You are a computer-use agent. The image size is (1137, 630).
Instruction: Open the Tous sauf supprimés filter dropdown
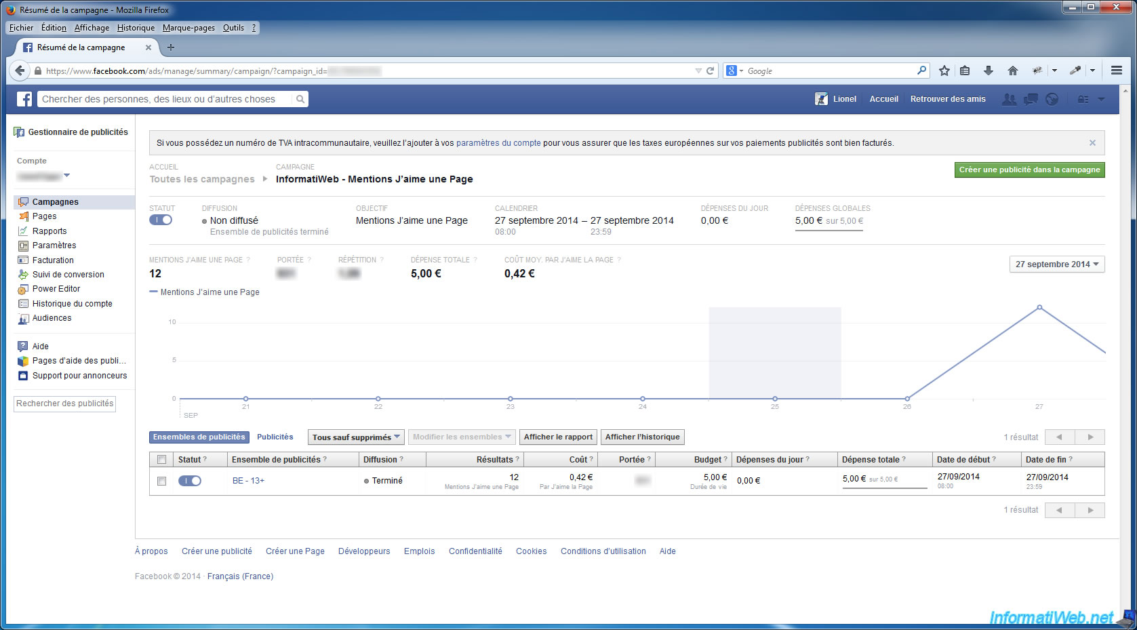[x=356, y=437]
